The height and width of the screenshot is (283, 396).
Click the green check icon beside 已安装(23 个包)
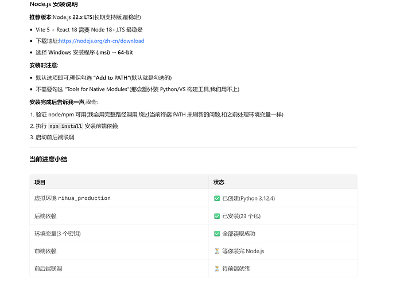(x=217, y=216)
